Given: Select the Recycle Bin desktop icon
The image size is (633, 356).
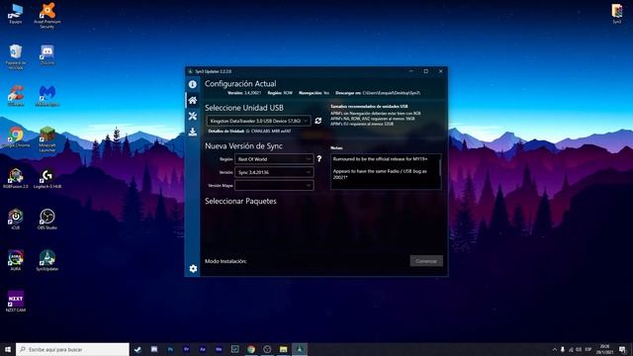Looking at the screenshot, I should point(16,57).
